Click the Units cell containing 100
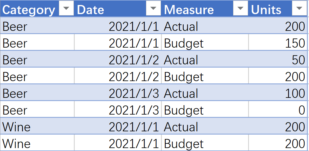The width and height of the screenshot is (309, 151). pos(278,93)
